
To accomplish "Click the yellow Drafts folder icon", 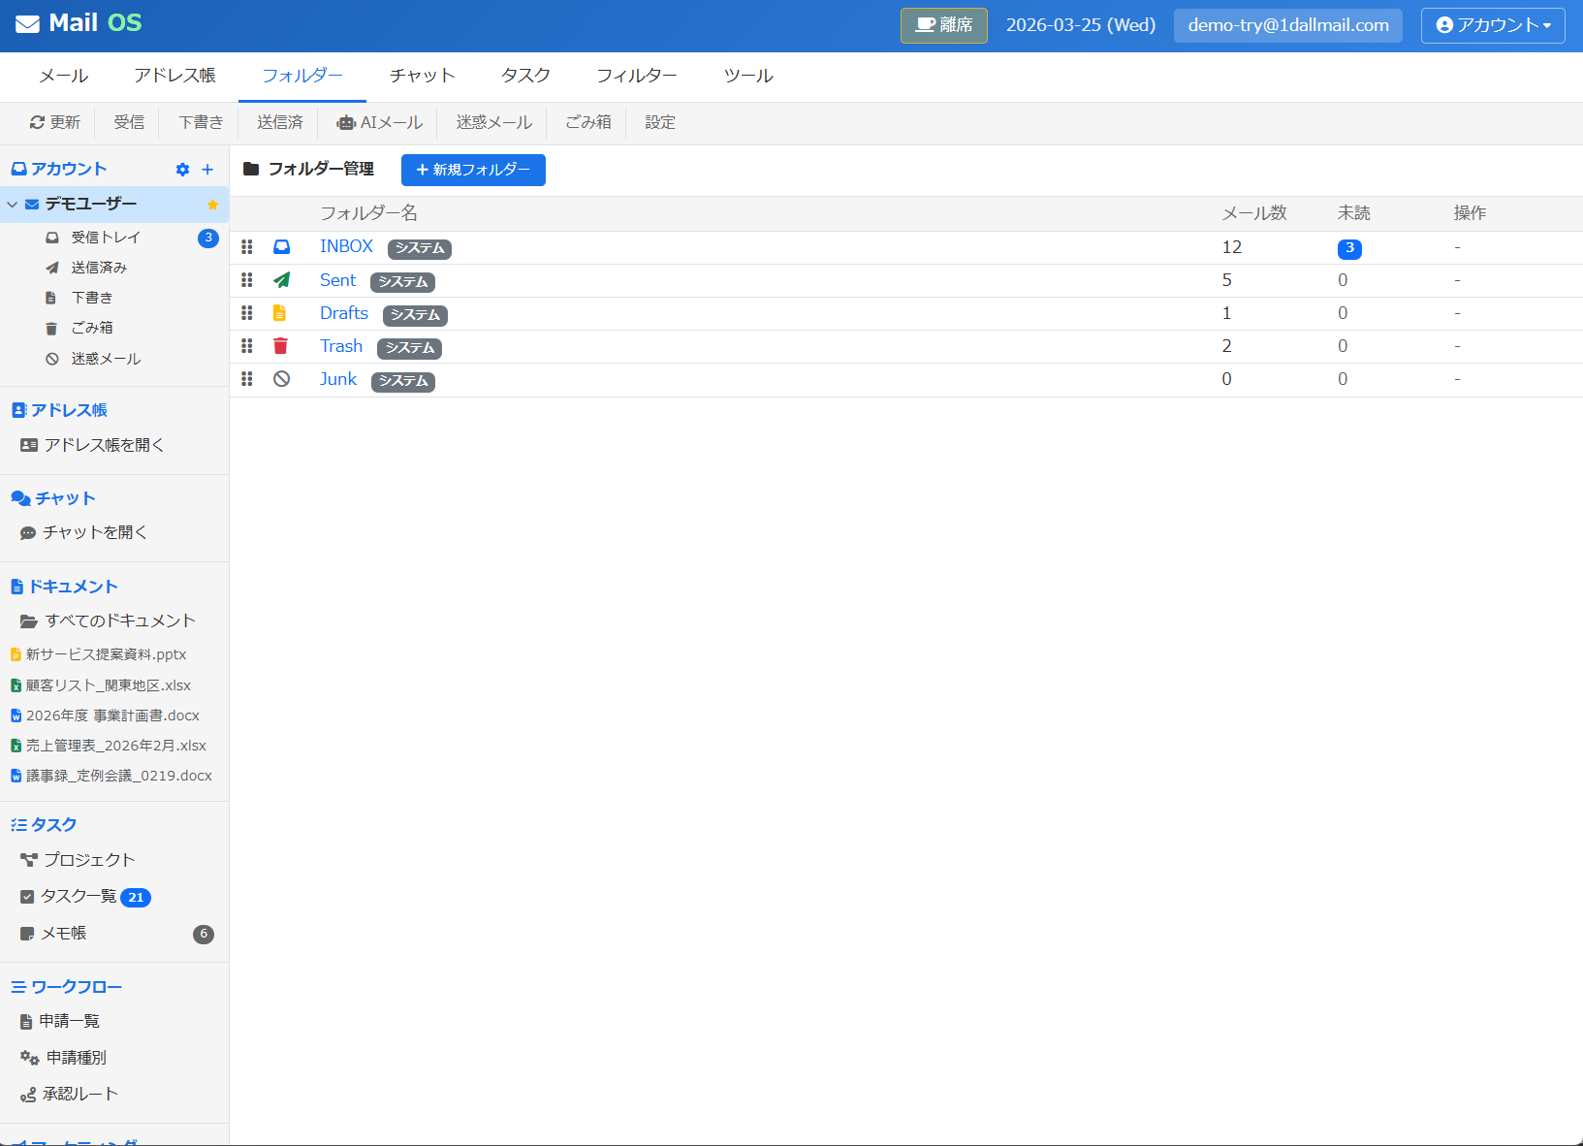I will [x=280, y=313].
